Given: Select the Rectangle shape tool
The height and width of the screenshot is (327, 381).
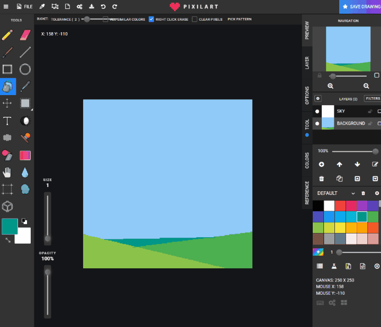Looking at the screenshot, I should pyautogui.click(x=7, y=69).
